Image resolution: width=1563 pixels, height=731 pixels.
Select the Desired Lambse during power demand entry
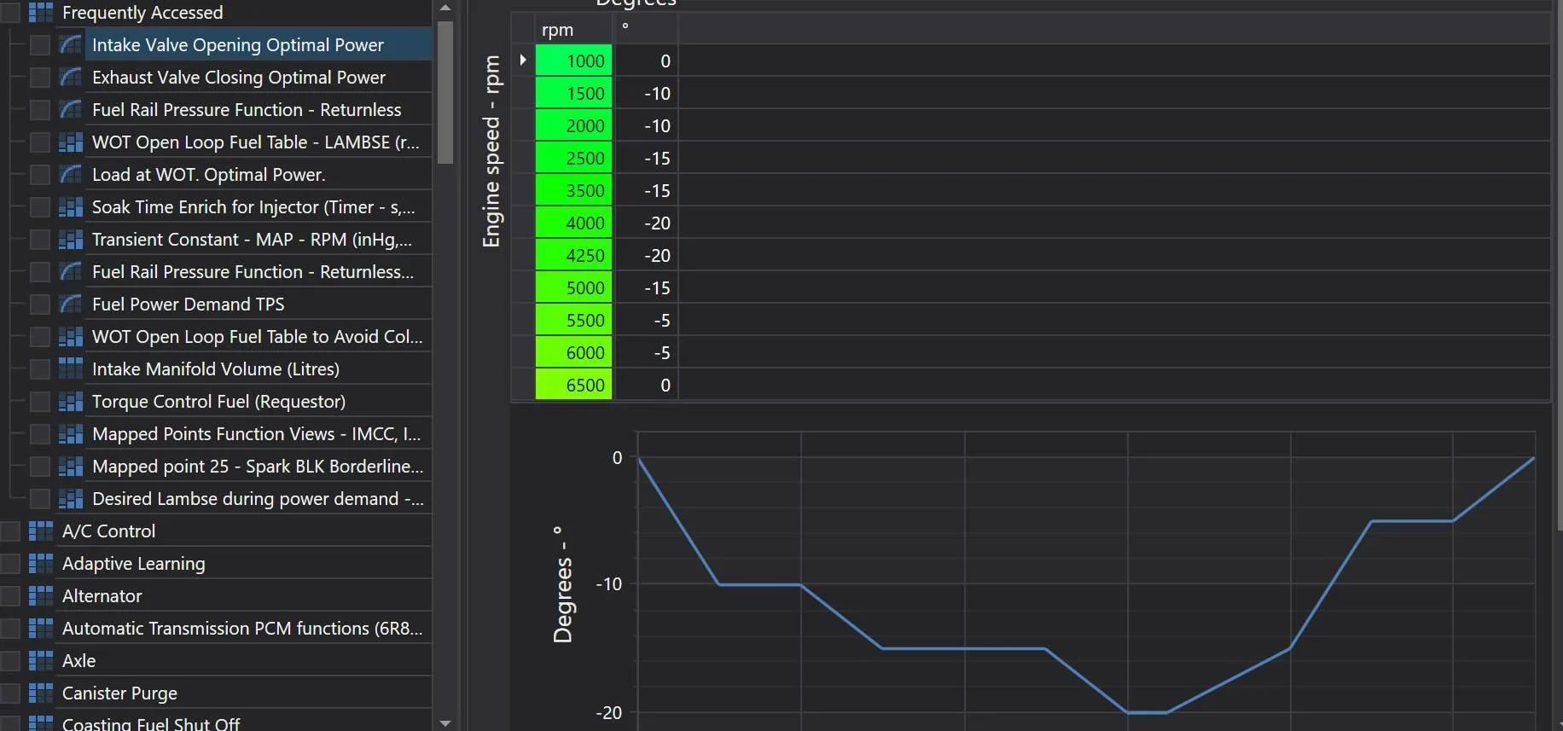point(258,498)
